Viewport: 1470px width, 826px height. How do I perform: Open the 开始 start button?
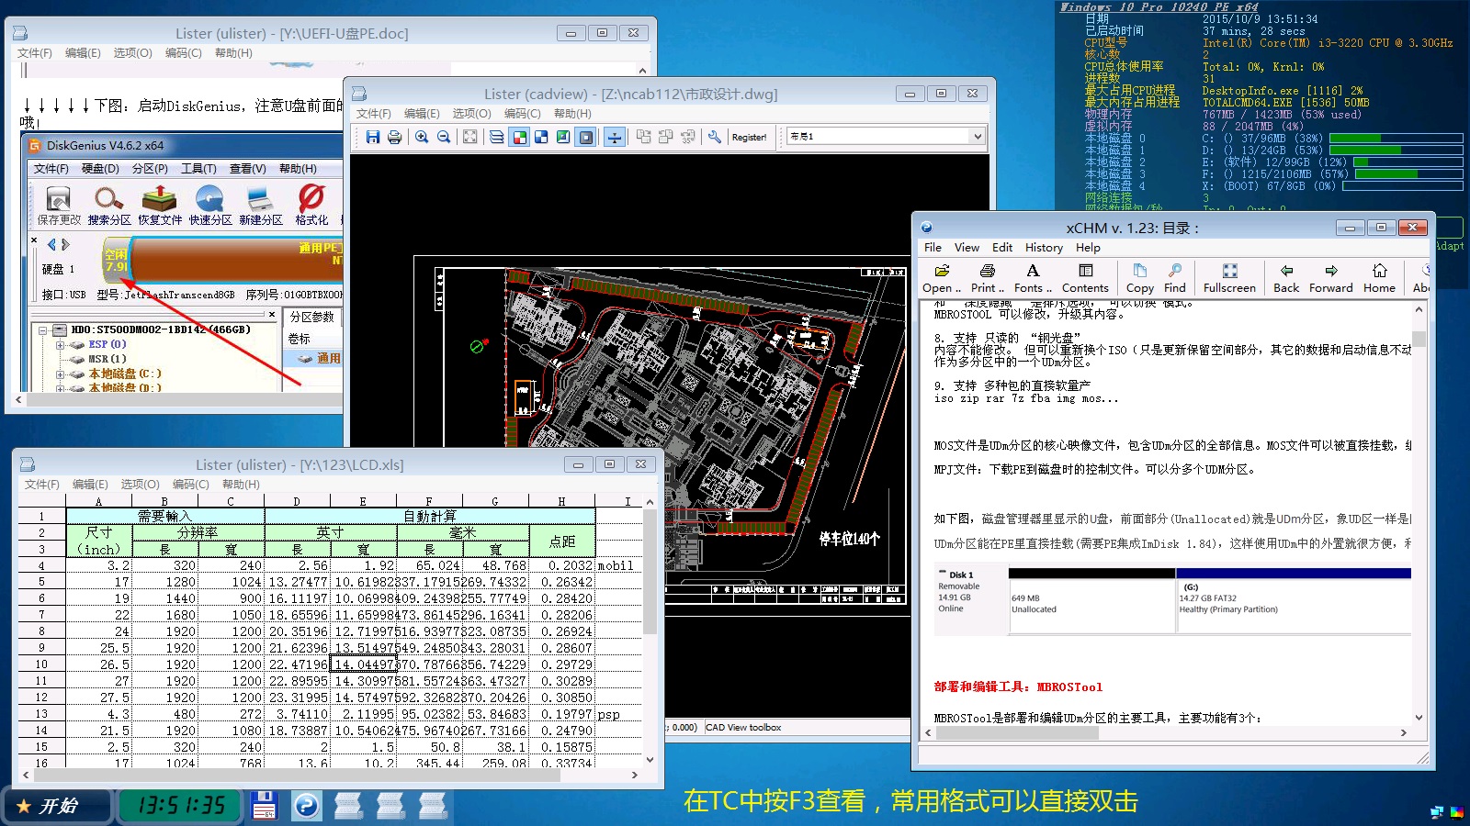[x=56, y=806]
